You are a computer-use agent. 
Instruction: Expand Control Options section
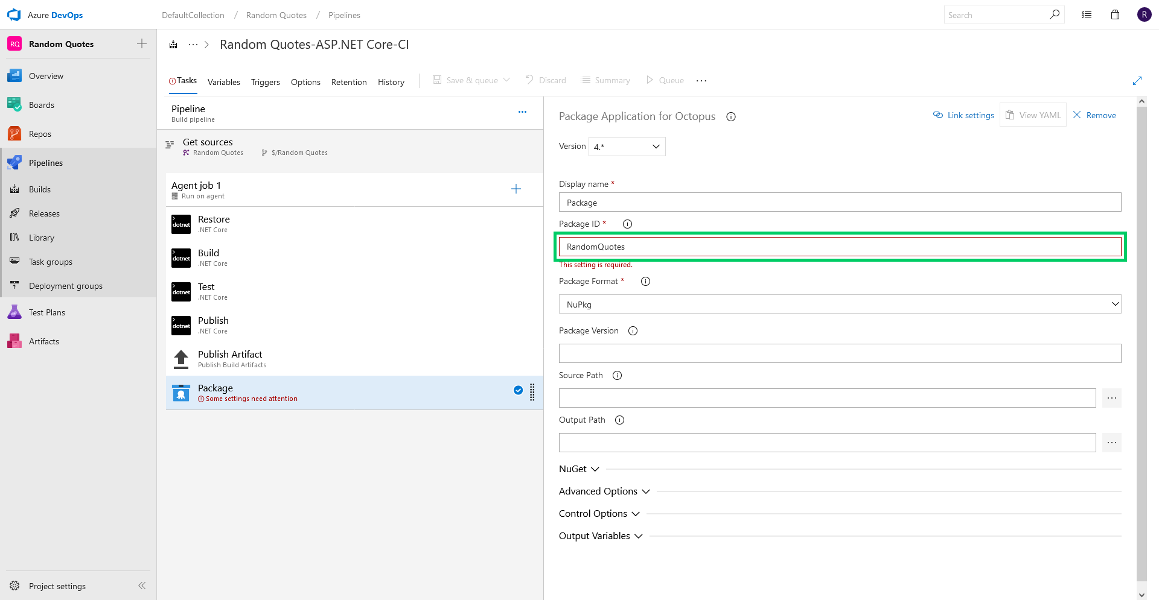pyautogui.click(x=599, y=513)
